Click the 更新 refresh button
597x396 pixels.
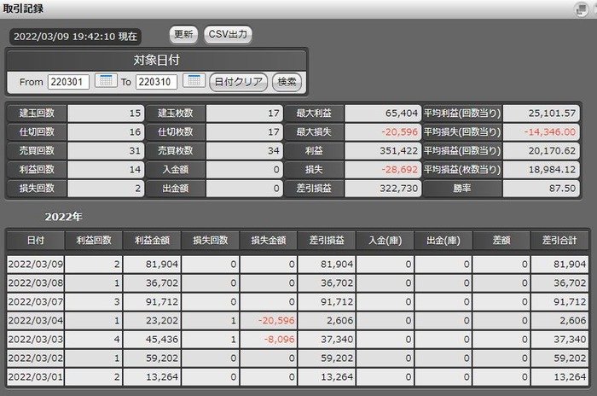tap(183, 34)
